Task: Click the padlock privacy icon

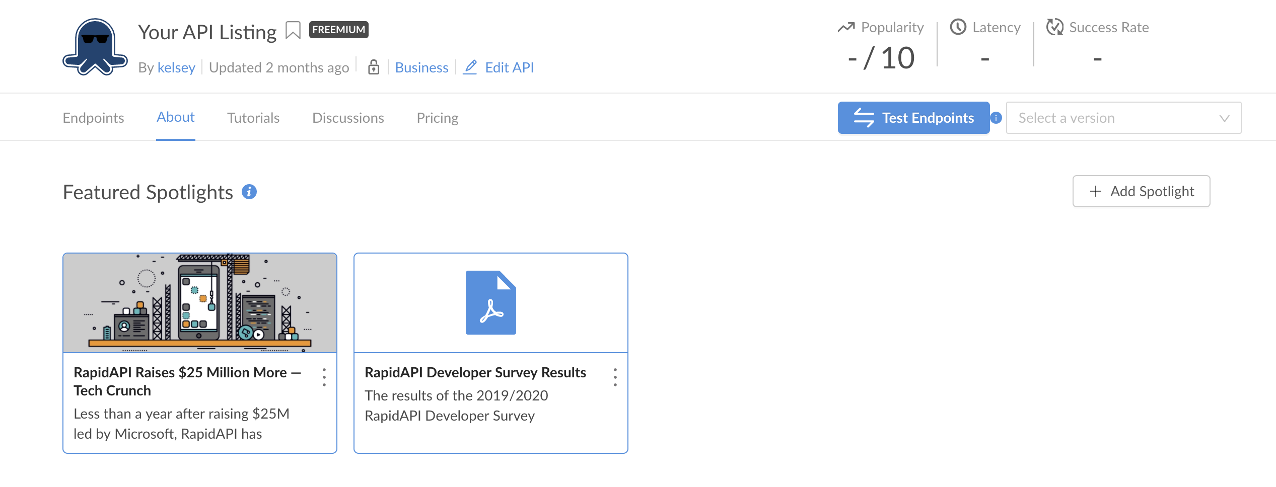Action: [373, 67]
